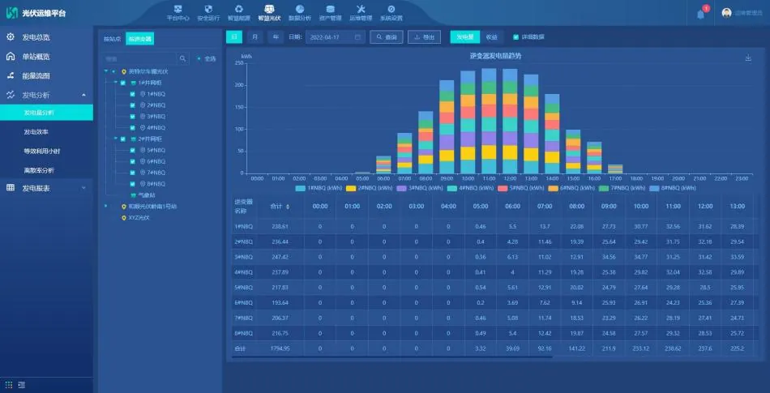Click the tree search magnifier icon

(182, 58)
